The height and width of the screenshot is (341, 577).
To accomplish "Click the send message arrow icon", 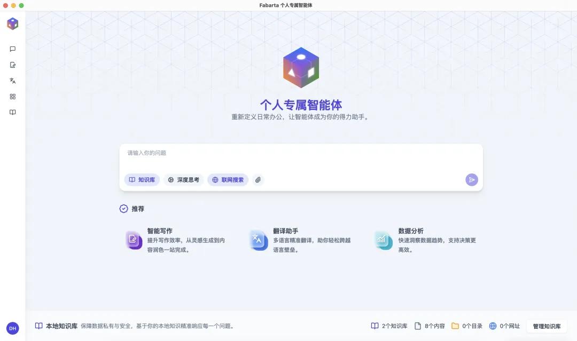I will pyautogui.click(x=471, y=180).
